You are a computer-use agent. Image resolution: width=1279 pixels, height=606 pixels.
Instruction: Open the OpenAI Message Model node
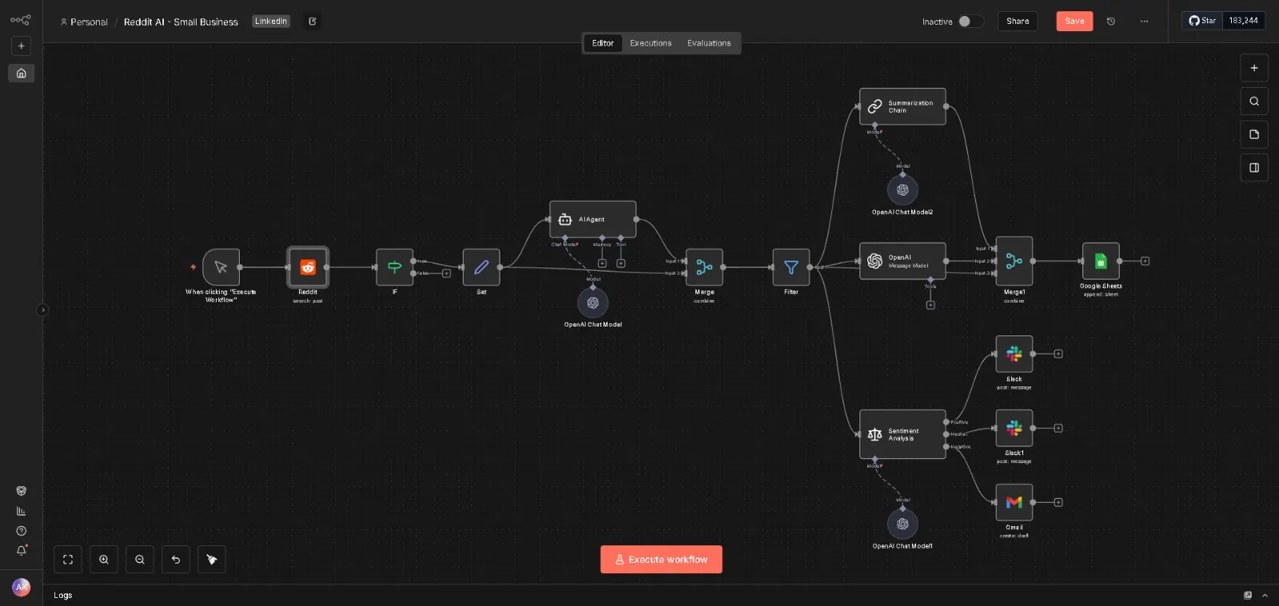click(902, 261)
